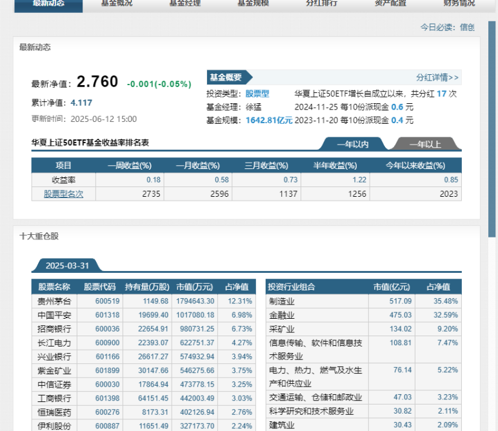Open 分红详情>> link

pos(437,77)
